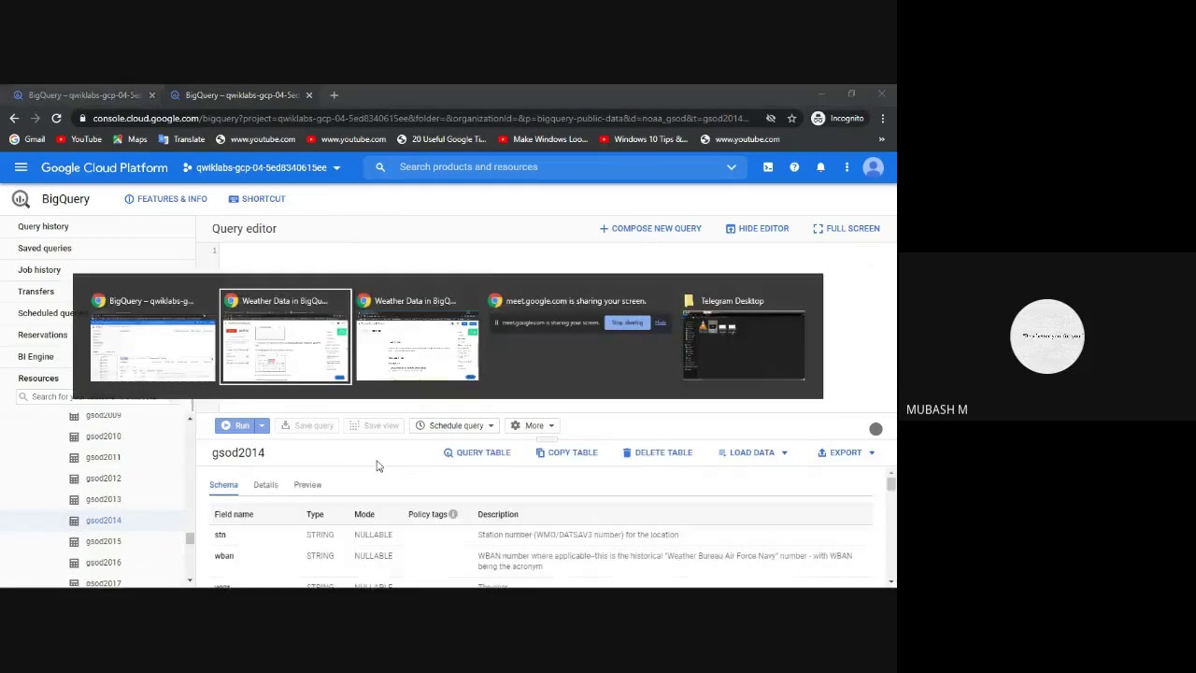Screen dimensions: 1196x673
Task: Open the header three-dot settings menu
Action: coord(847,167)
